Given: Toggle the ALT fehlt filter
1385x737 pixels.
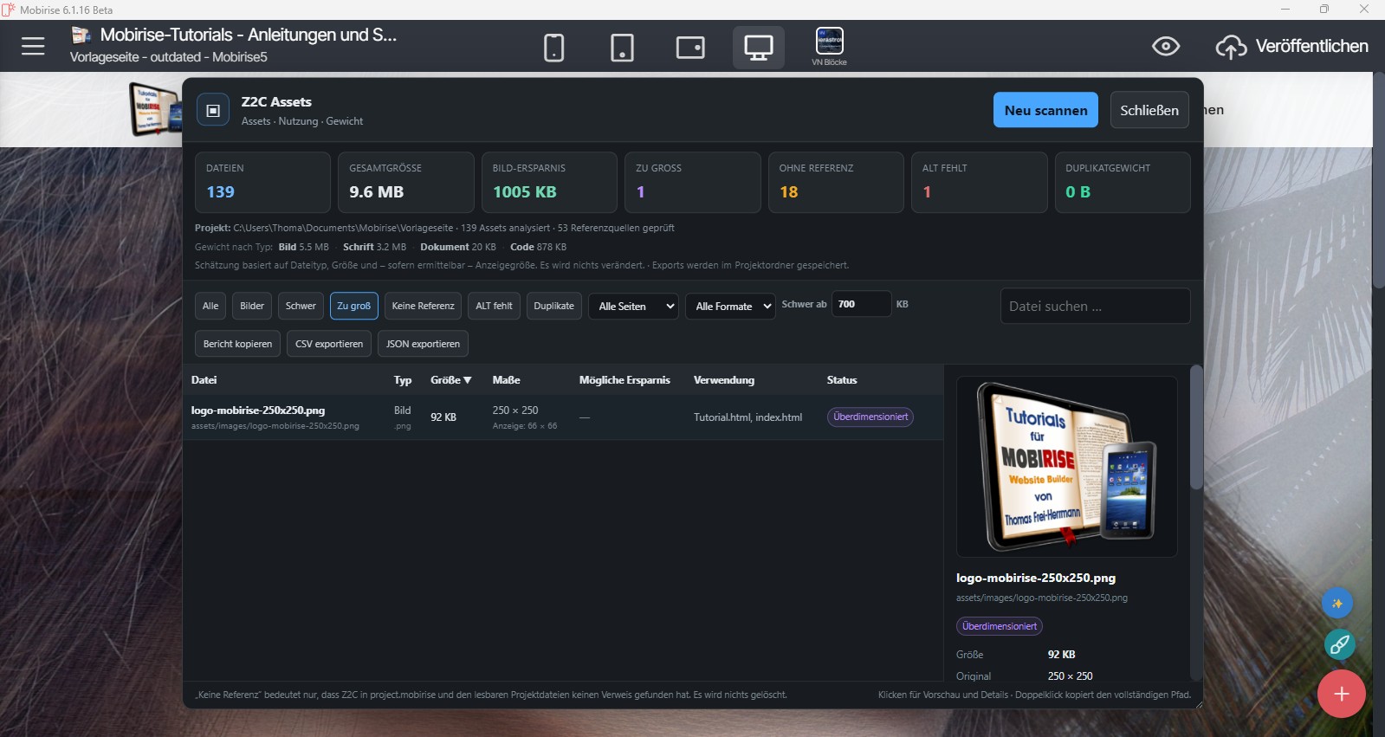Looking at the screenshot, I should point(494,306).
